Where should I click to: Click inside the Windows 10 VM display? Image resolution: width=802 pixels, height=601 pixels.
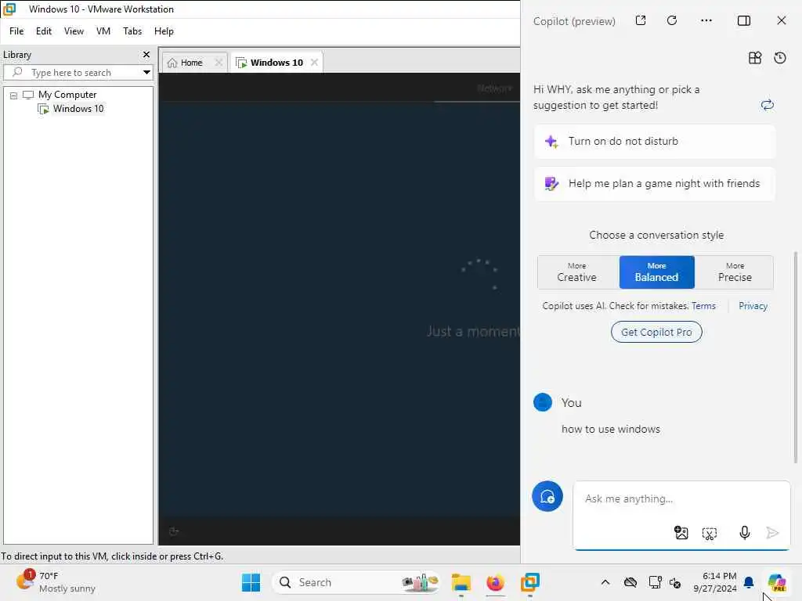pyautogui.click(x=339, y=309)
